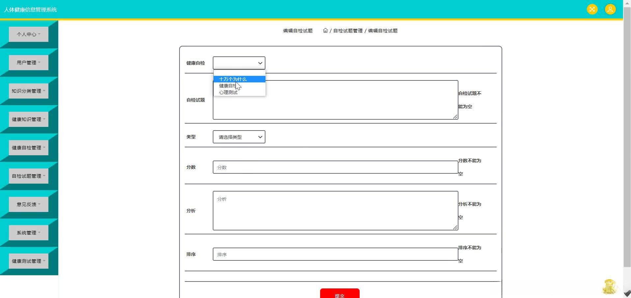Expand the 个人中心 sidebar menu
The width and height of the screenshot is (631, 298).
29,34
